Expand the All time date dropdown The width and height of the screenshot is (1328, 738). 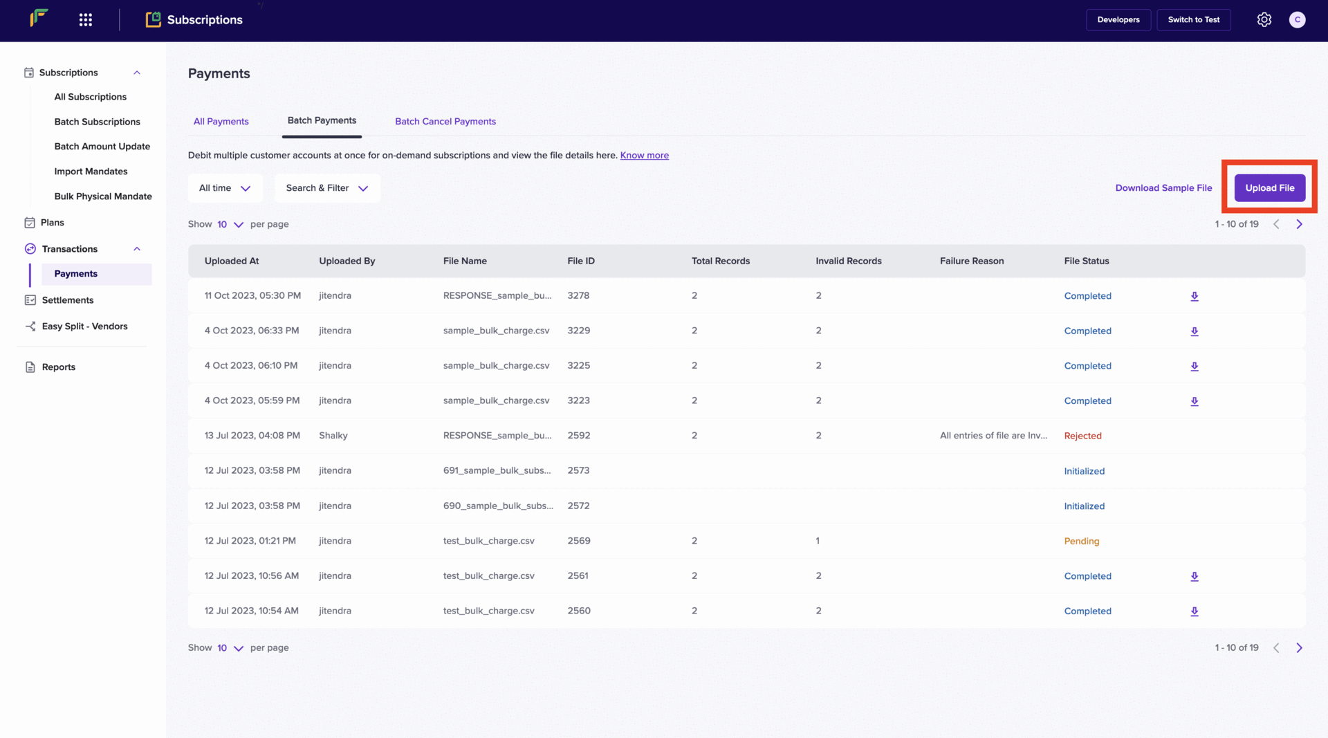point(225,188)
